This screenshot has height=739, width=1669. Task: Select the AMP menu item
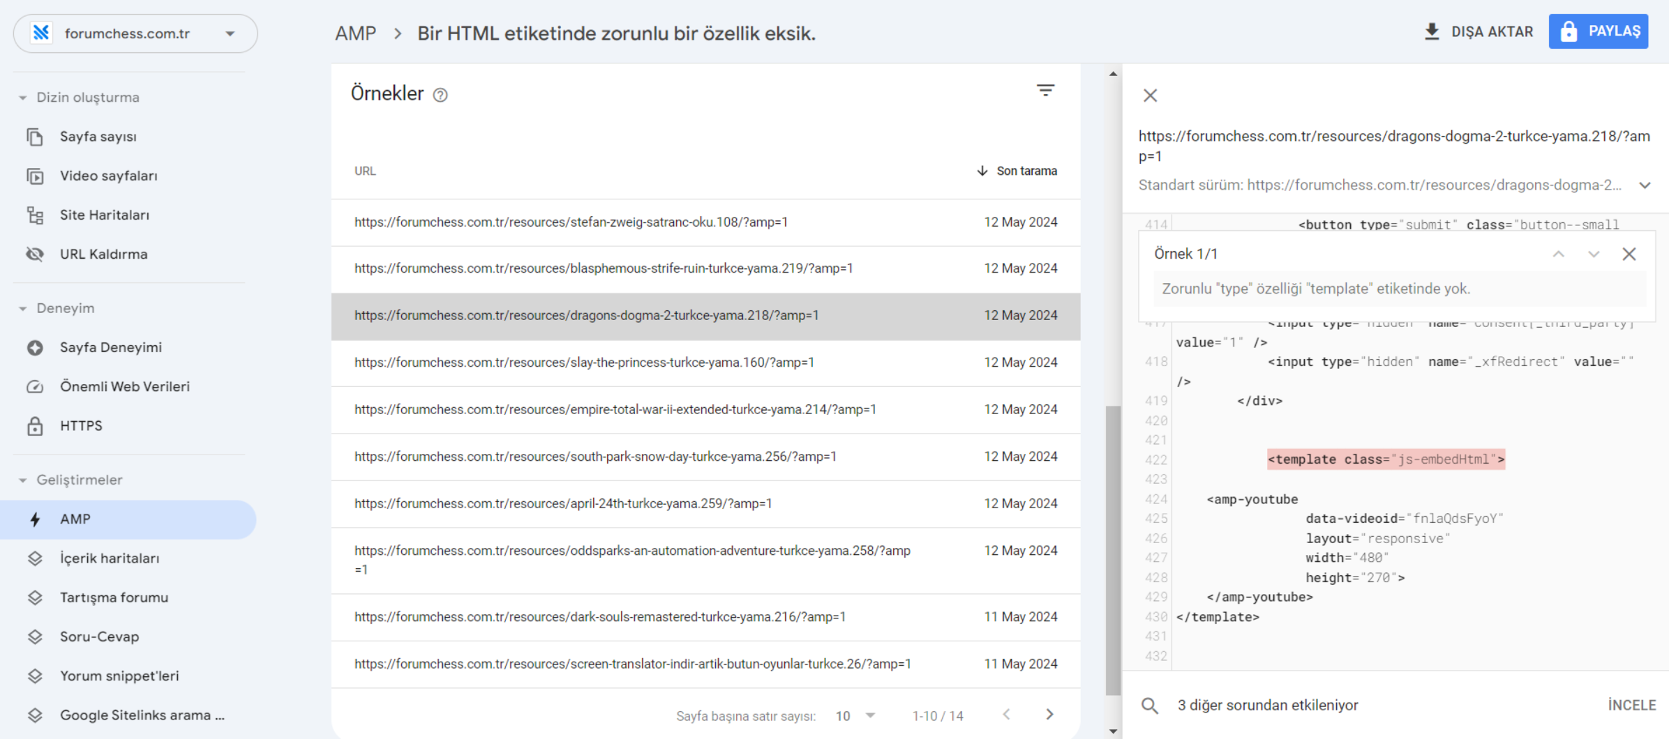[128, 519]
